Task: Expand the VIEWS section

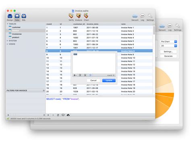Action: click(7, 44)
